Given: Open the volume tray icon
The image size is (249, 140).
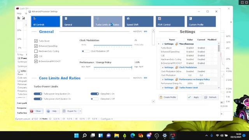Looking at the screenshot, I should 222,135.
